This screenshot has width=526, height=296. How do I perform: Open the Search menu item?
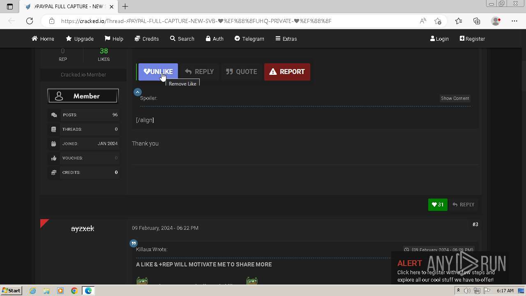(x=182, y=39)
